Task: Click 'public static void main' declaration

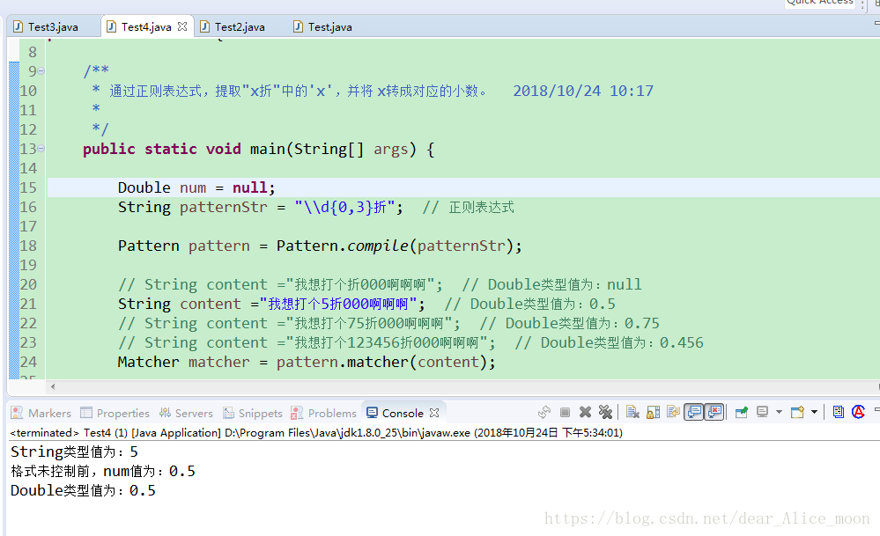Action: pyautogui.click(x=258, y=149)
